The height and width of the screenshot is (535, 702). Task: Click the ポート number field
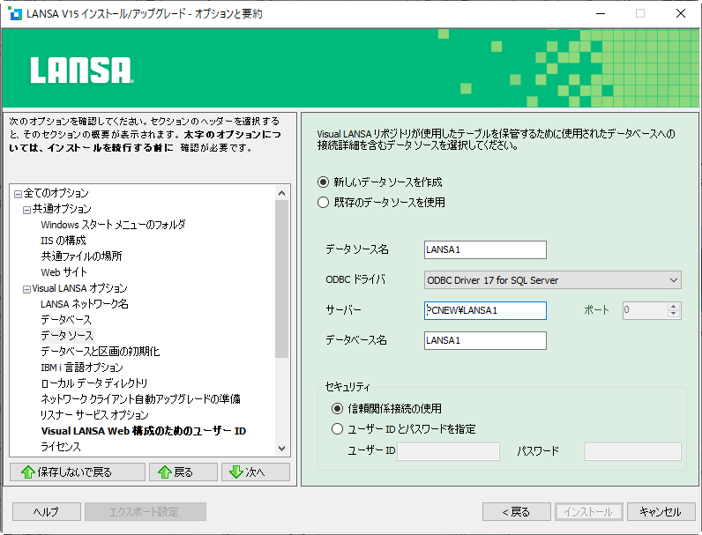(646, 310)
